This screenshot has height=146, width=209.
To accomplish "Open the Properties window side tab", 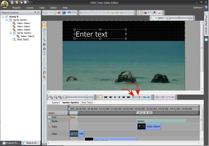I will (x=206, y=24).
